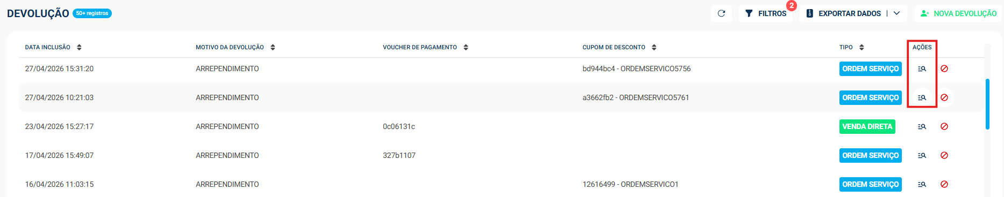Sort by Tipo column

pos(861,47)
